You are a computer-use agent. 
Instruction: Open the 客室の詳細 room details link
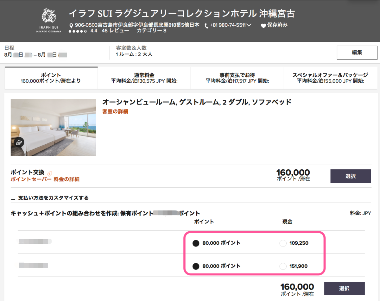tap(115, 111)
